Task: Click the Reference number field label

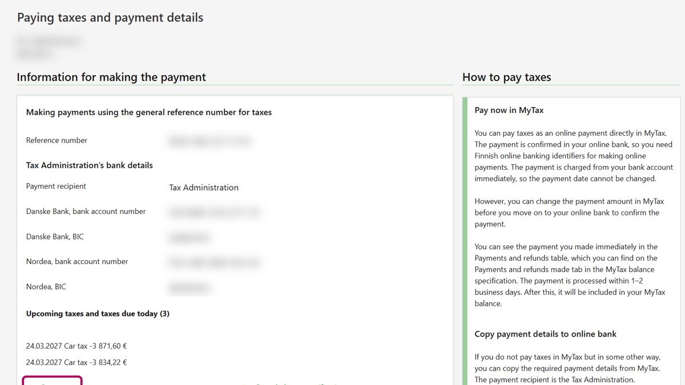Action: point(57,140)
